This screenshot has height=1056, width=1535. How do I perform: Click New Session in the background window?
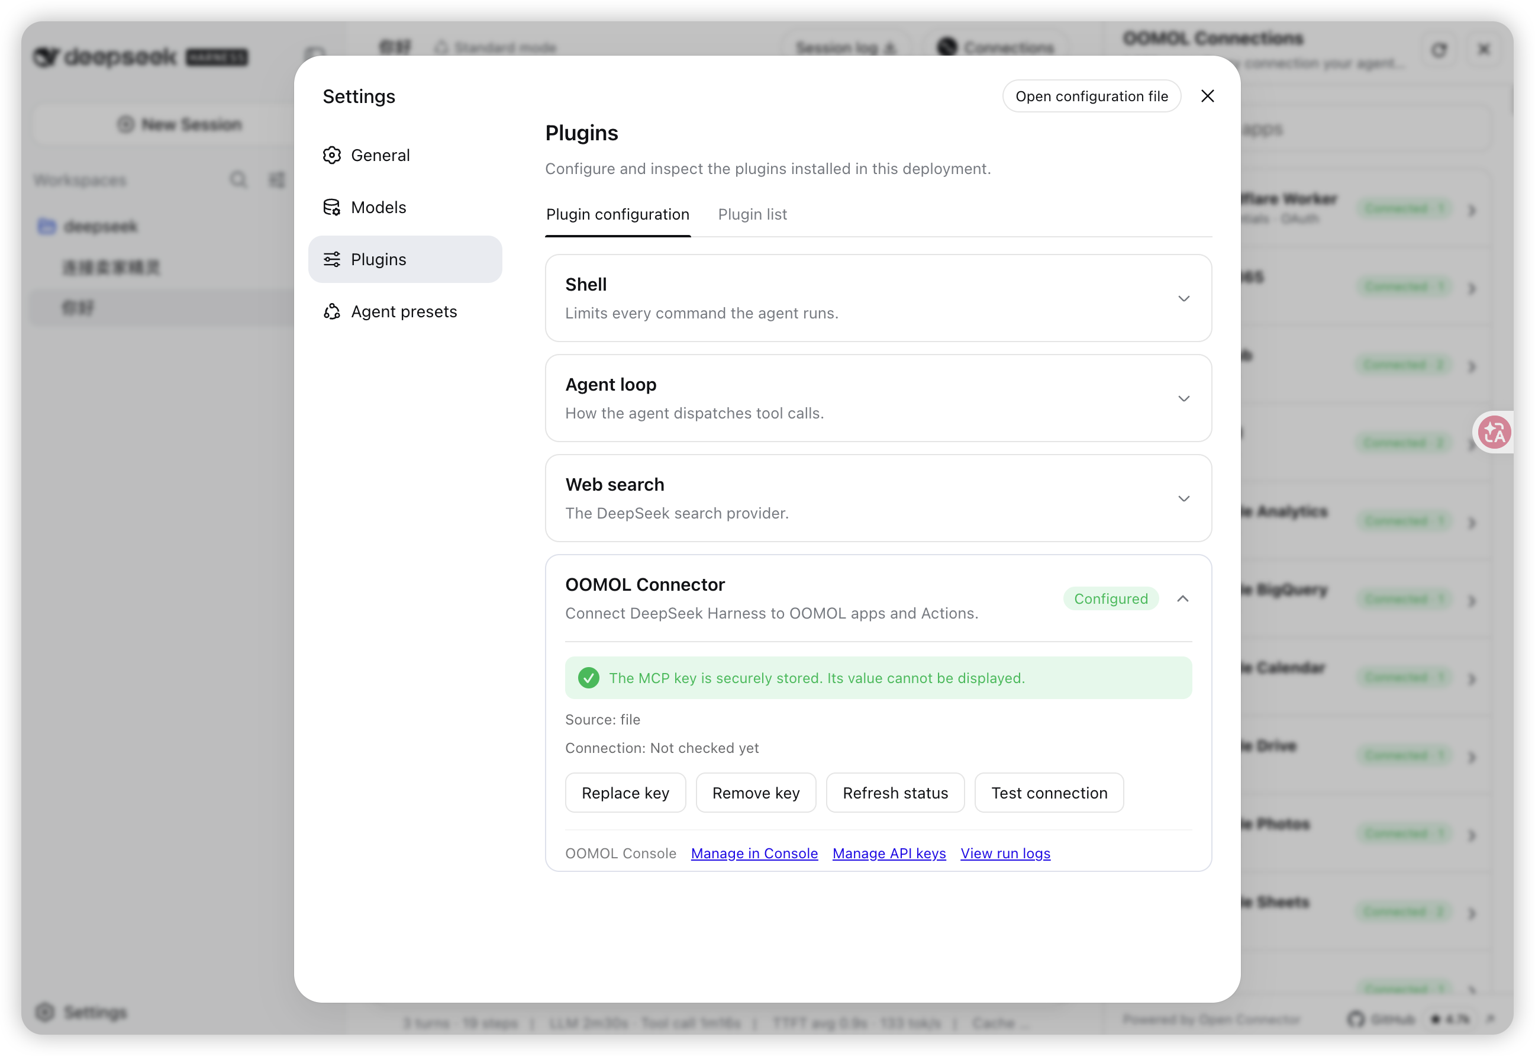click(180, 124)
